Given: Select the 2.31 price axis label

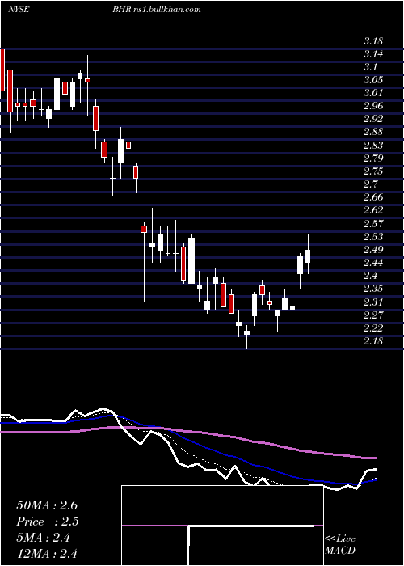Looking at the screenshot, I should [x=373, y=302].
